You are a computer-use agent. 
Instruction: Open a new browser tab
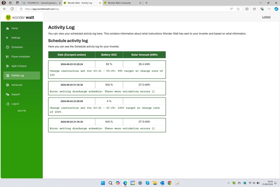147,3
